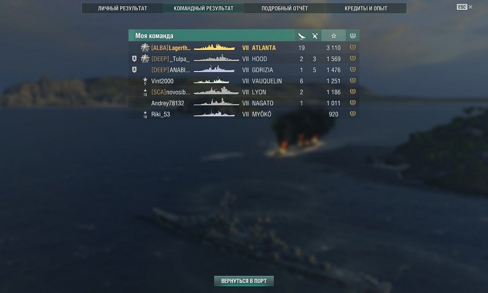Click Вернуться в порт button

[x=244, y=281]
